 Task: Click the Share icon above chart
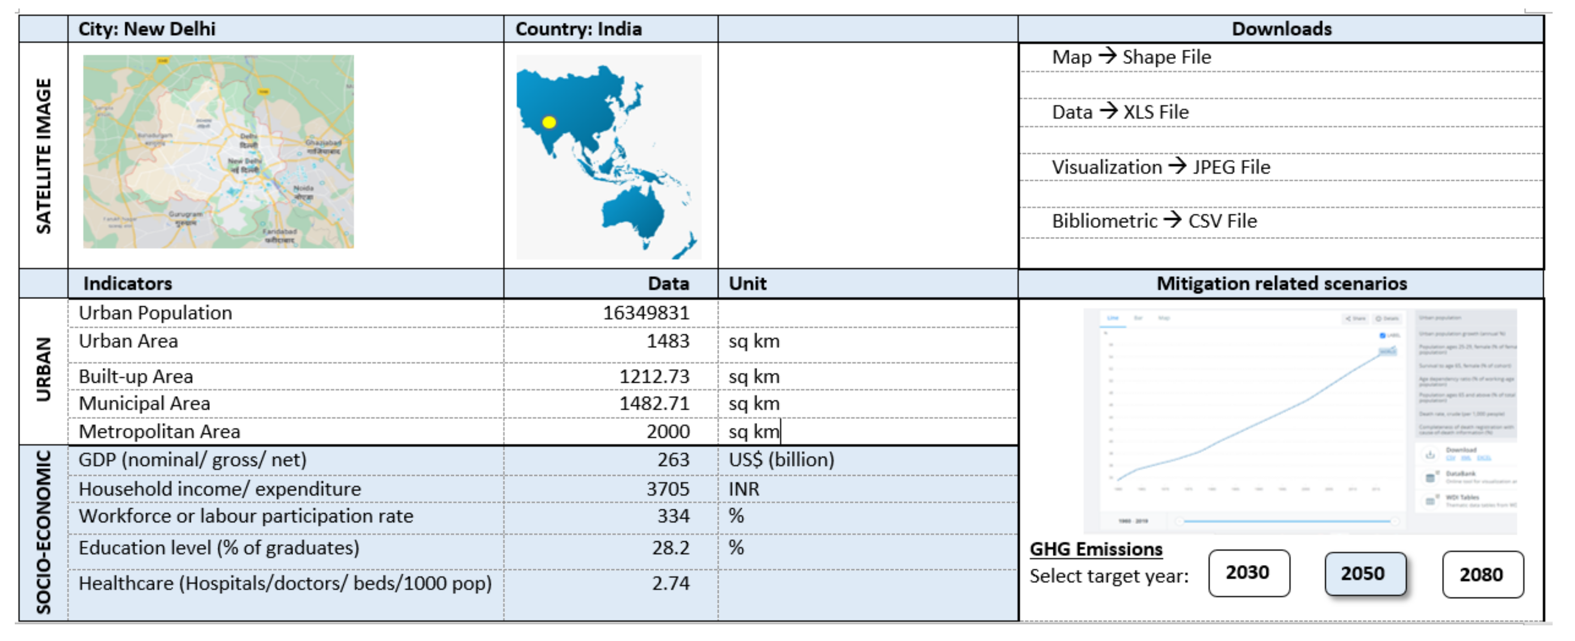tap(1349, 319)
